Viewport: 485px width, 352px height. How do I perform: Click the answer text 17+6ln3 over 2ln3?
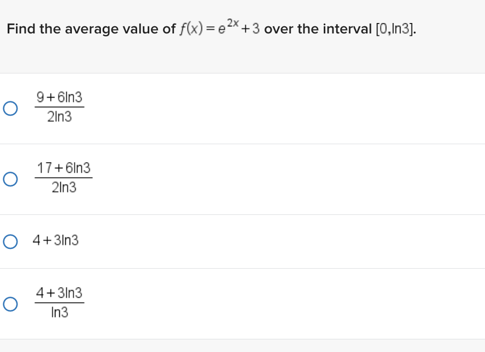(x=64, y=178)
